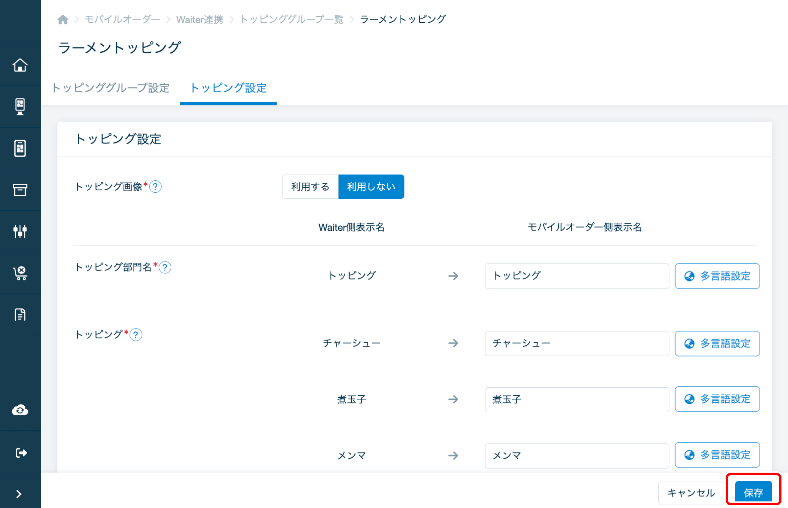Click the home icon in sidebar
Image resolution: width=788 pixels, height=508 pixels.
coord(20,65)
